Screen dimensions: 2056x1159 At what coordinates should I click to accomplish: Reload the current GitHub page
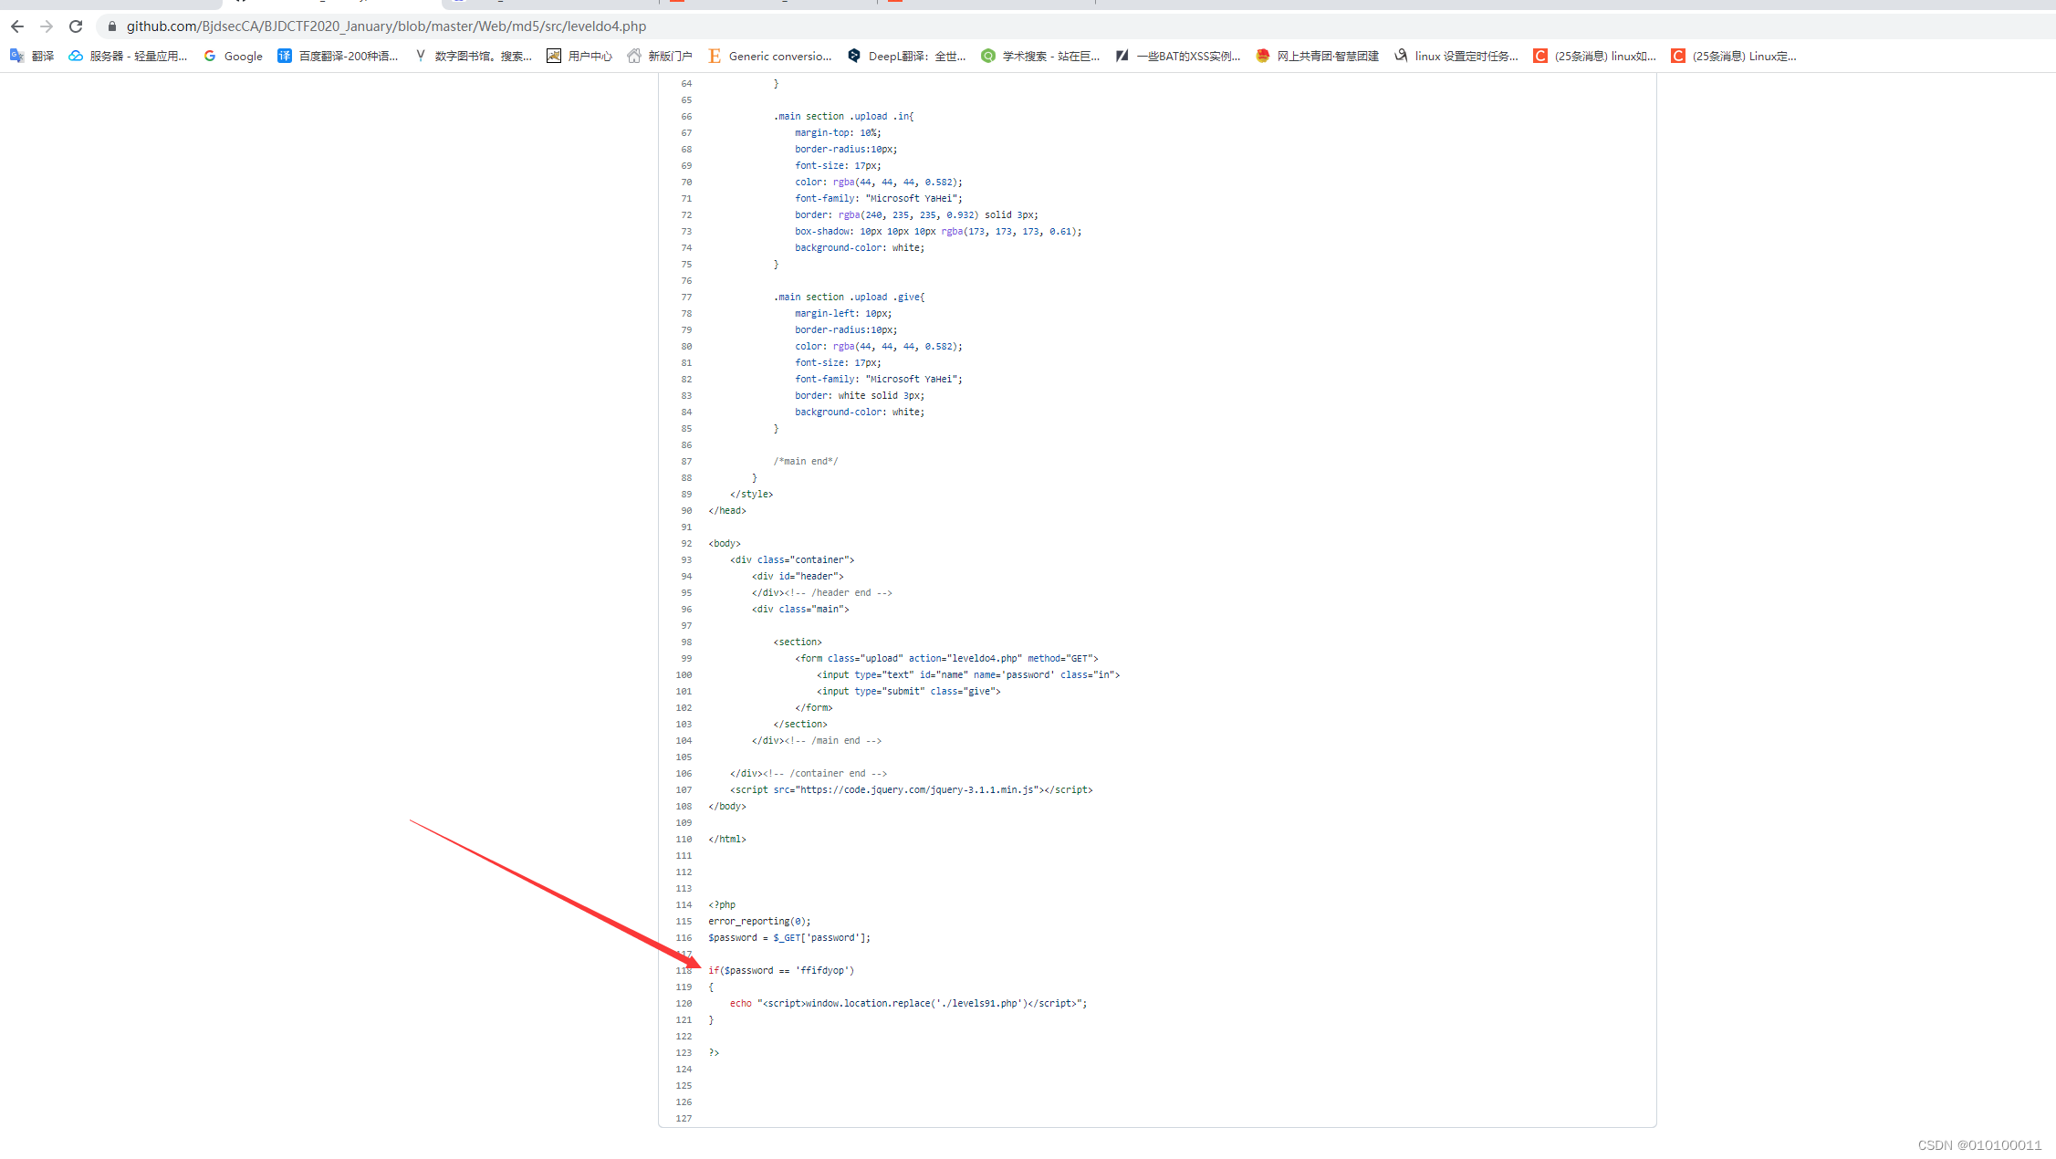(x=76, y=26)
